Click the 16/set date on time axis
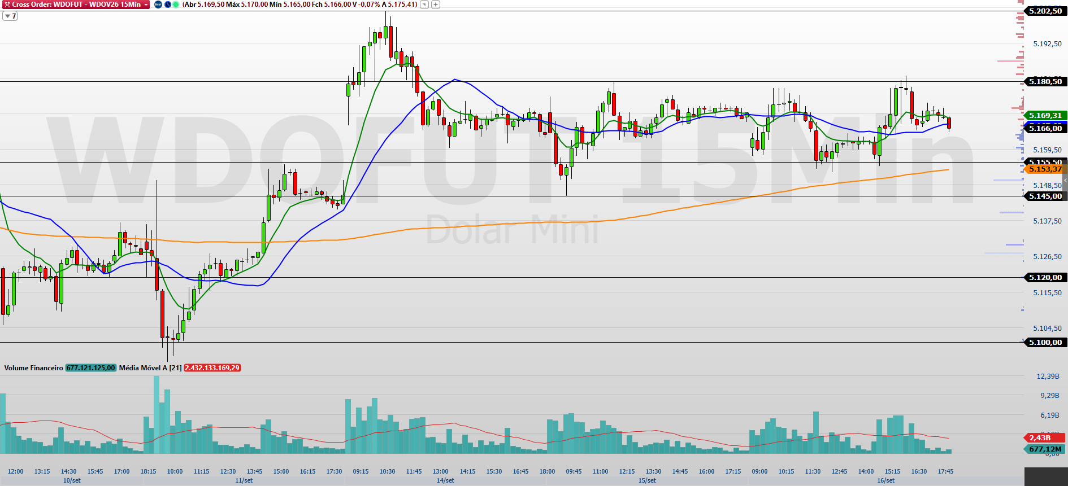The image size is (1068, 486). (x=885, y=481)
